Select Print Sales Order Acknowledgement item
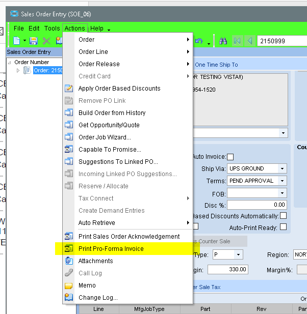307x314 pixels. click(x=127, y=236)
